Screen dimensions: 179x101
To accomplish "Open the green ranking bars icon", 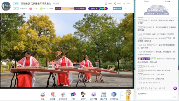I will coord(41,9).
